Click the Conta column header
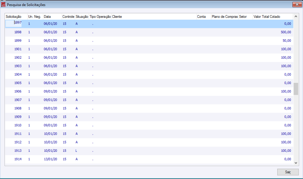 (201, 17)
